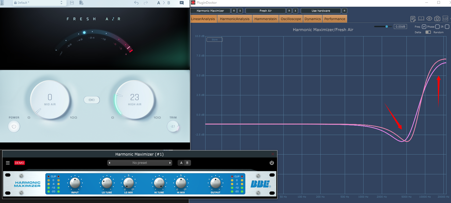
Task: Open the Fresh Air comments icon
Action: (182, 3)
